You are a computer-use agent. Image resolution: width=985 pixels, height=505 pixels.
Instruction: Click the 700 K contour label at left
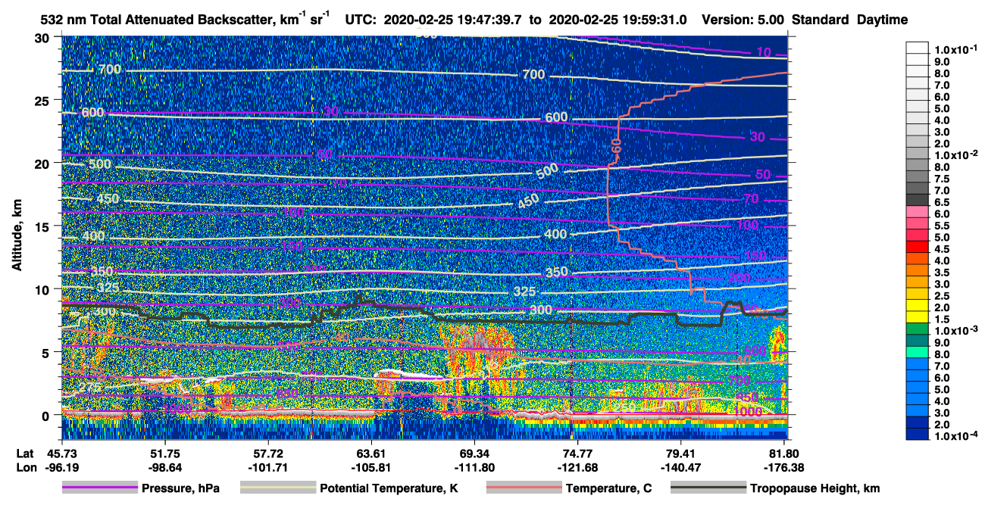(109, 70)
